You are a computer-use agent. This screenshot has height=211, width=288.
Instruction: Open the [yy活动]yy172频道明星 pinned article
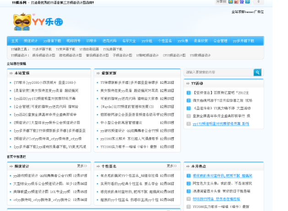point(44,98)
